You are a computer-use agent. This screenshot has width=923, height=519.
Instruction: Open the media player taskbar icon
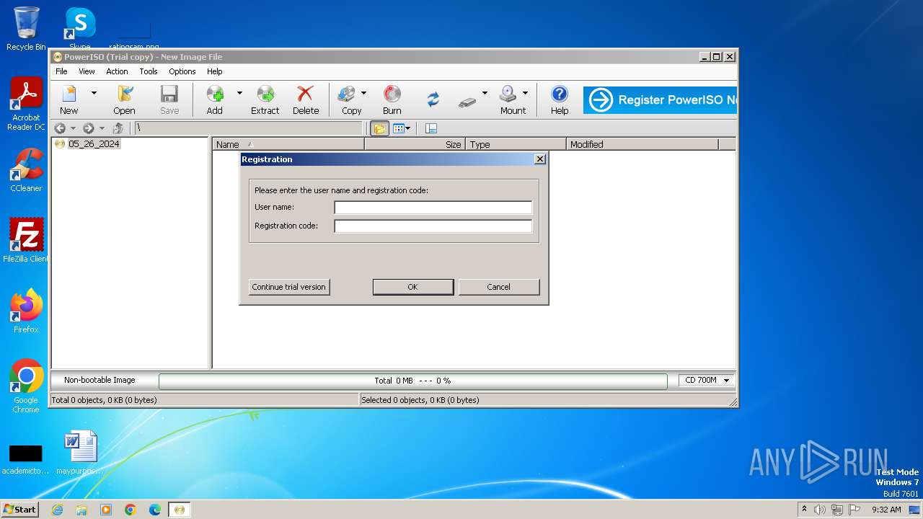[106, 510]
